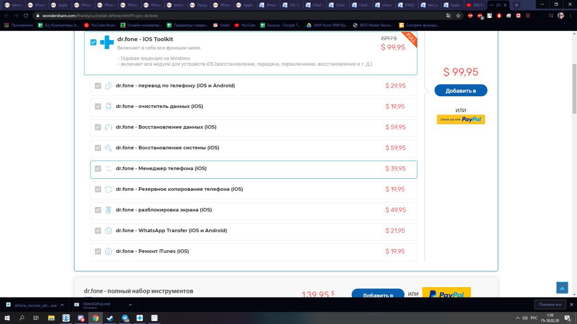The width and height of the screenshot is (577, 324).
Task: Click Добавить в button beside $ 99,95
Action: pyautogui.click(x=461, y=90)
